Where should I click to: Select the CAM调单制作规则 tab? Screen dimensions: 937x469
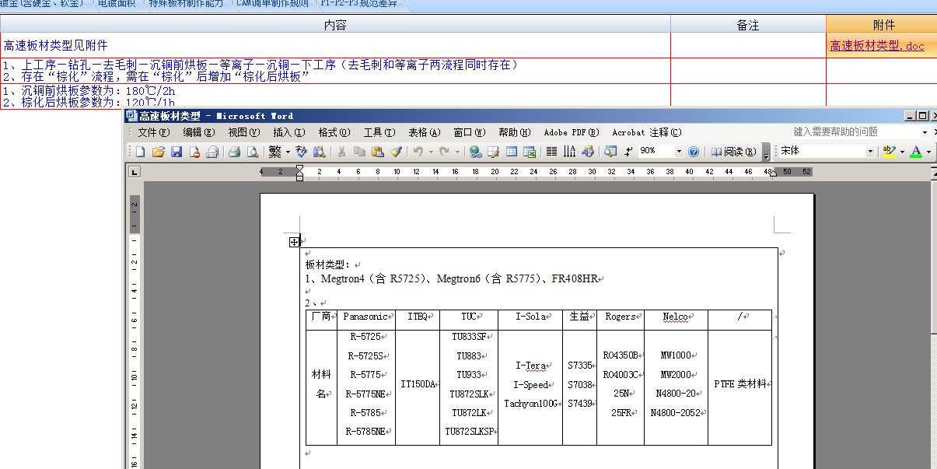pos(273,4)
